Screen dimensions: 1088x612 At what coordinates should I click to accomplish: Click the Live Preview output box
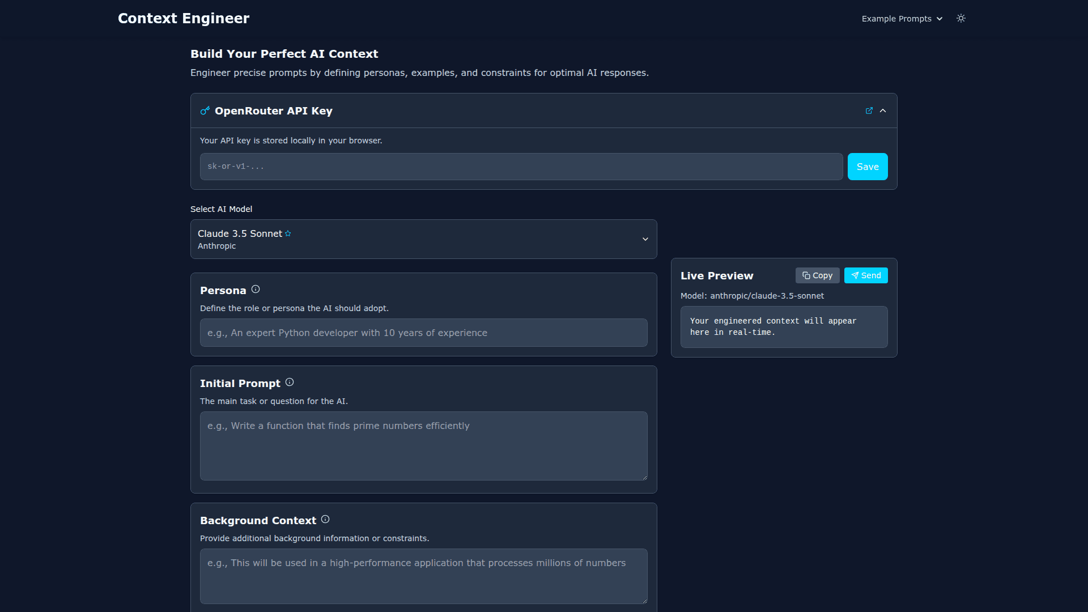(784, 327)
